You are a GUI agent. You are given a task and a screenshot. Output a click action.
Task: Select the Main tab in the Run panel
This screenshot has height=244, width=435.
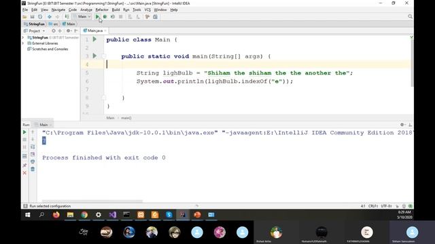[43, 125]
